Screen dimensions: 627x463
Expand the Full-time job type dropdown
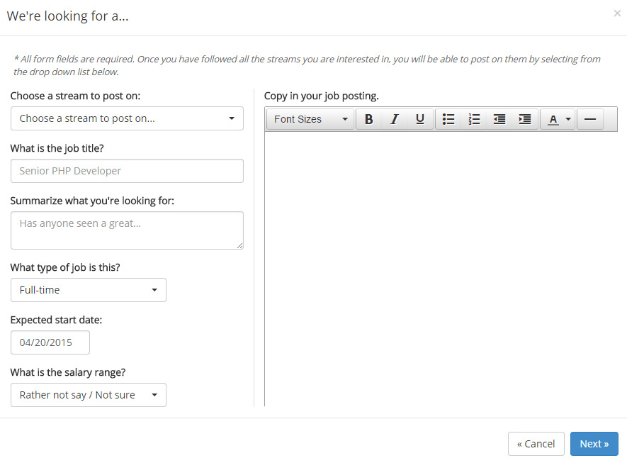[89, 290]
